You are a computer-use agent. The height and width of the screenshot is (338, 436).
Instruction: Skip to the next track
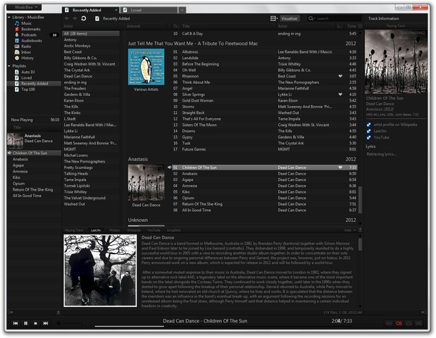46,323
